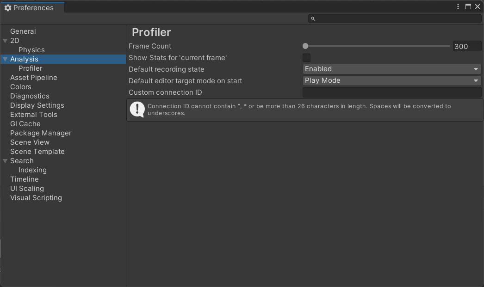Image resolution: width=484 pixels, height=287 pixels.
Task: Click the three-dot window options menu icon
Action: tap(458, 6)
